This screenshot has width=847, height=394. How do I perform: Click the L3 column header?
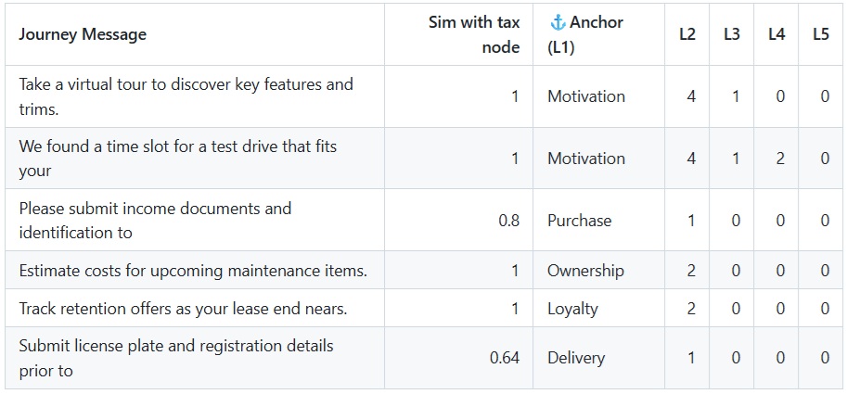click(732, 34)
